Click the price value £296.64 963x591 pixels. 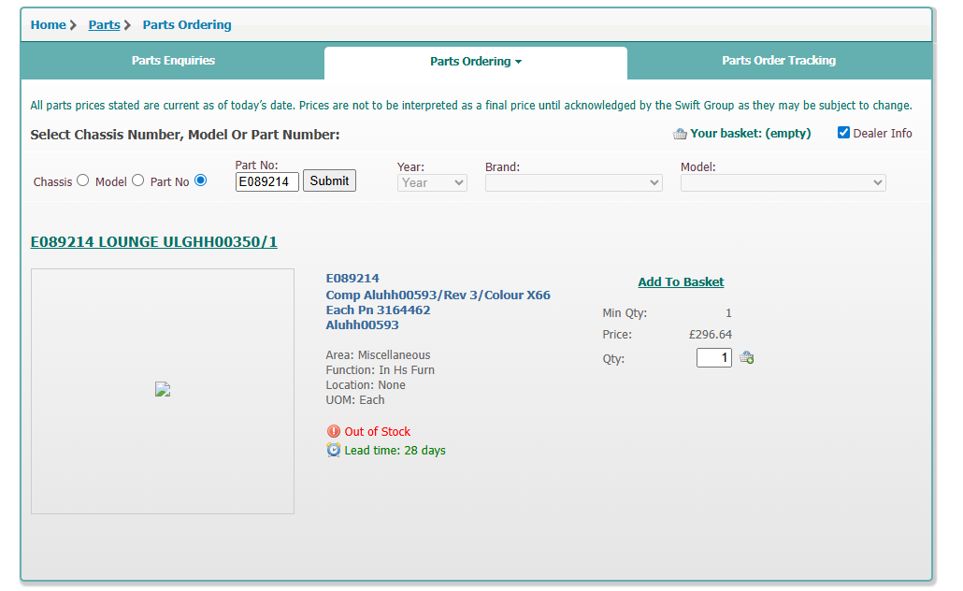pos(710,335)
